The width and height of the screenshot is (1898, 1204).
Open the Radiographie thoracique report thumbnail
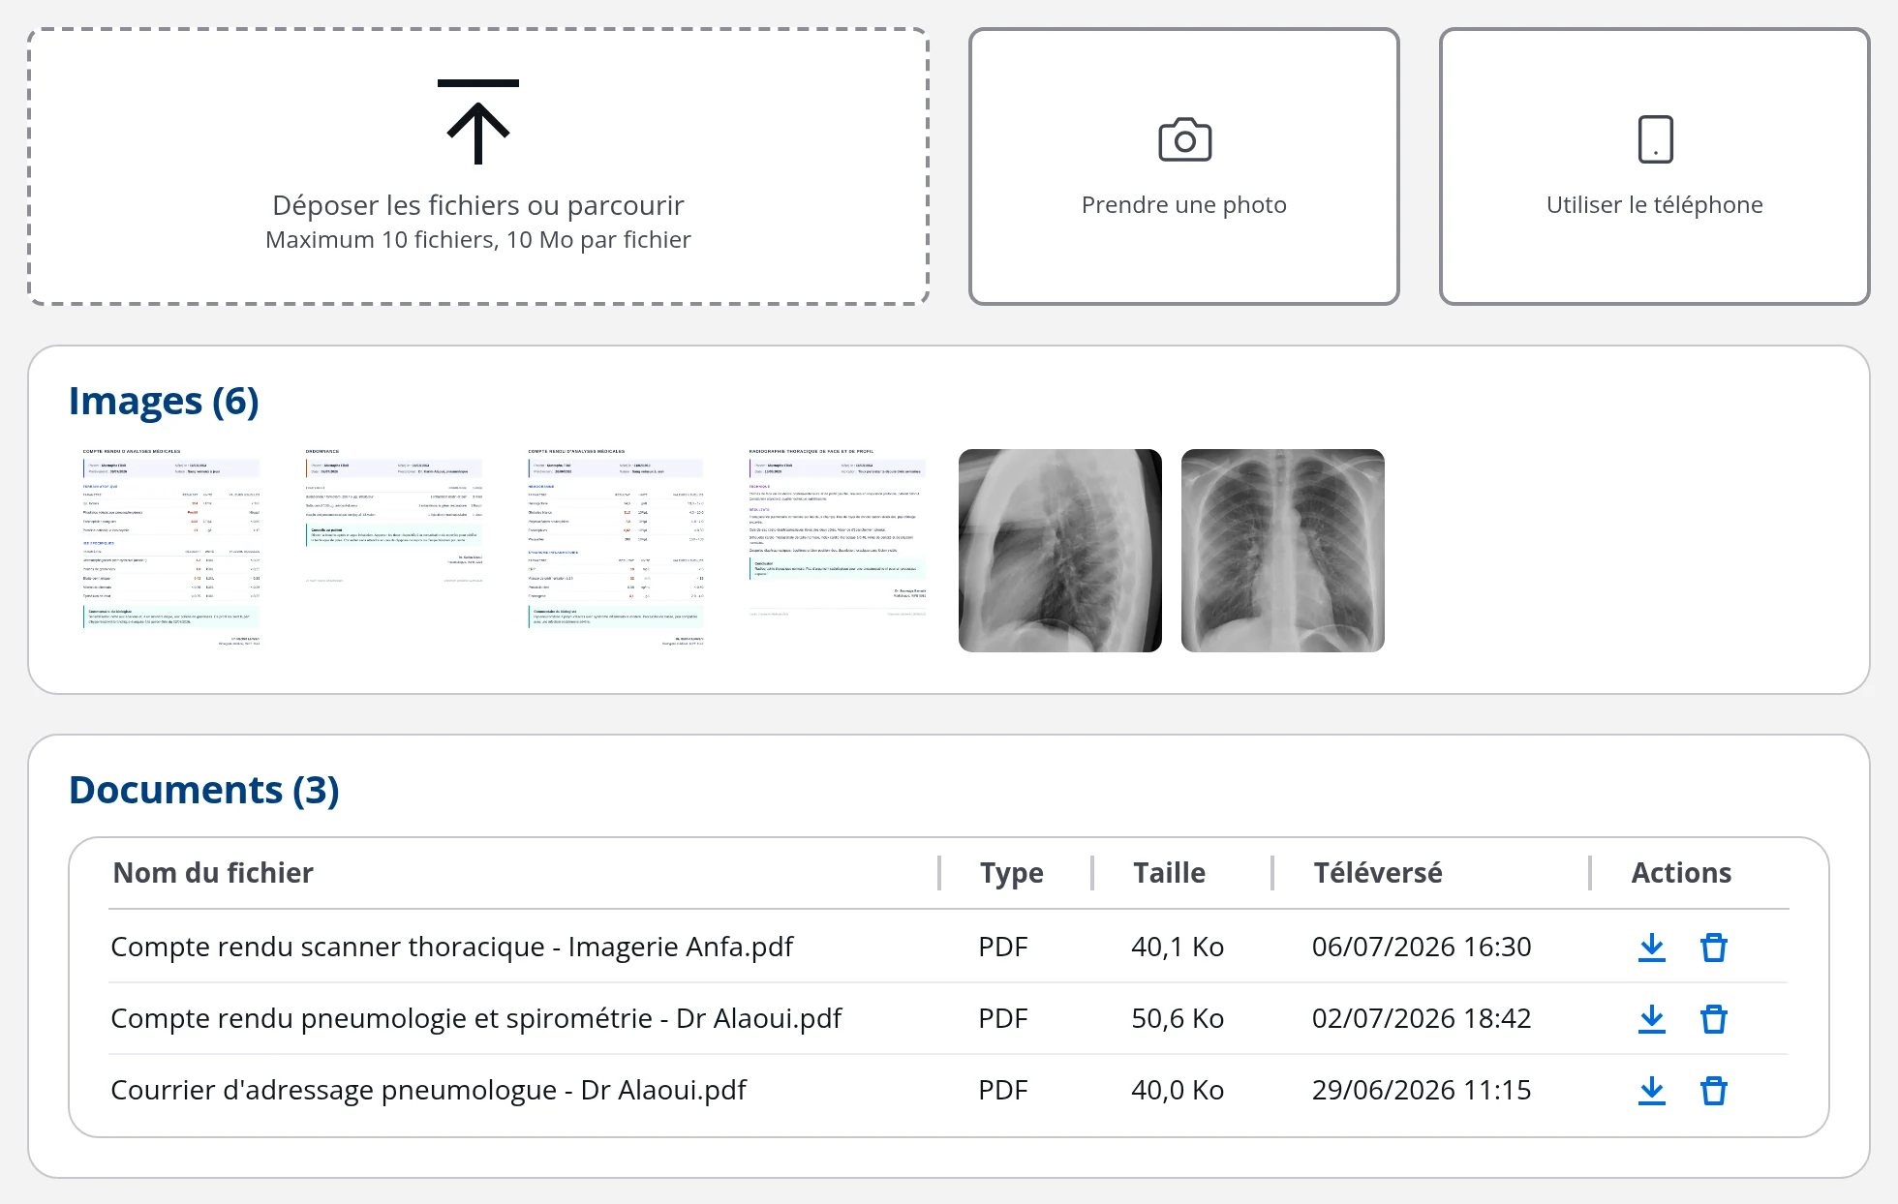[838, 550]
